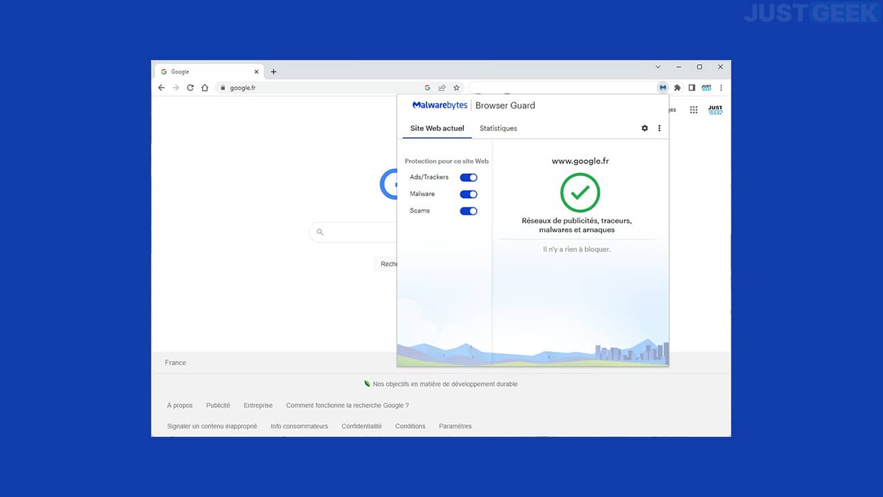Image resolution: width=883 pixels, height=497 pixels.
Task: Click the Protection pour ce site Web heading
Action: click(x=446, y=162)
